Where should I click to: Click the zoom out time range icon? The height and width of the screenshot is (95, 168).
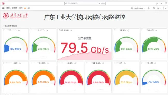[149, 8]
